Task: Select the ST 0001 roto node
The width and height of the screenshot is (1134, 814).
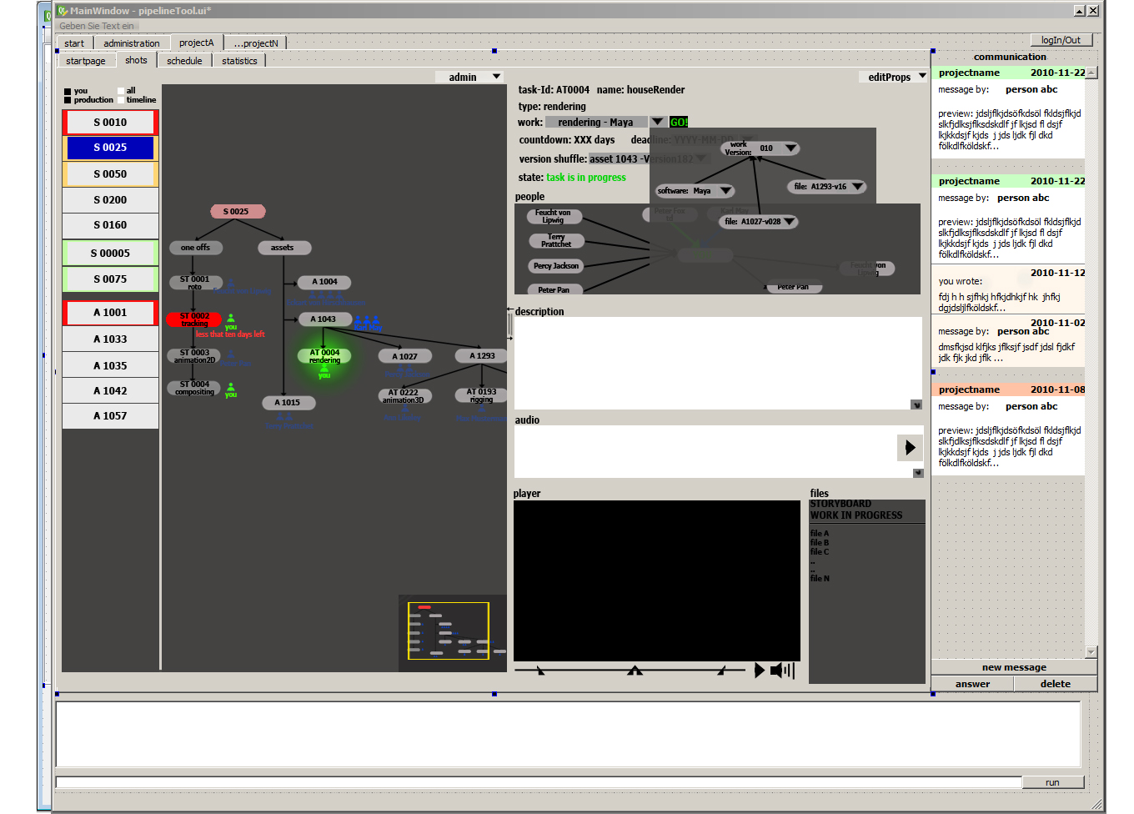Action: [195, 283]
